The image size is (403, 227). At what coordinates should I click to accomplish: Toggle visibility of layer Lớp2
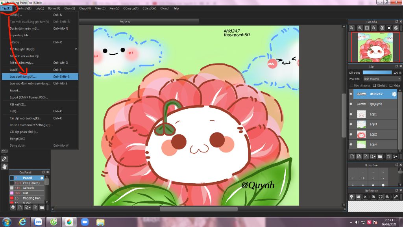(x=351, y=134)
